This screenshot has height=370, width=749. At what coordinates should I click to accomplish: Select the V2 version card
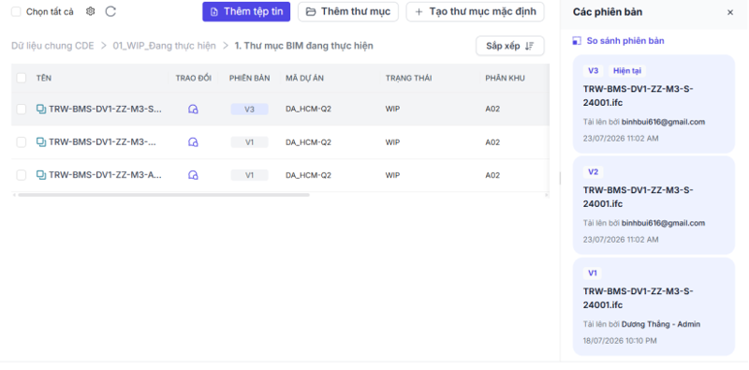point(654,205)
